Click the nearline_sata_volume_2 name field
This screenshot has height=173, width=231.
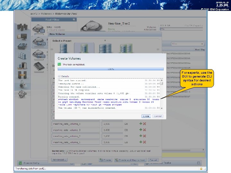(76, 136)
